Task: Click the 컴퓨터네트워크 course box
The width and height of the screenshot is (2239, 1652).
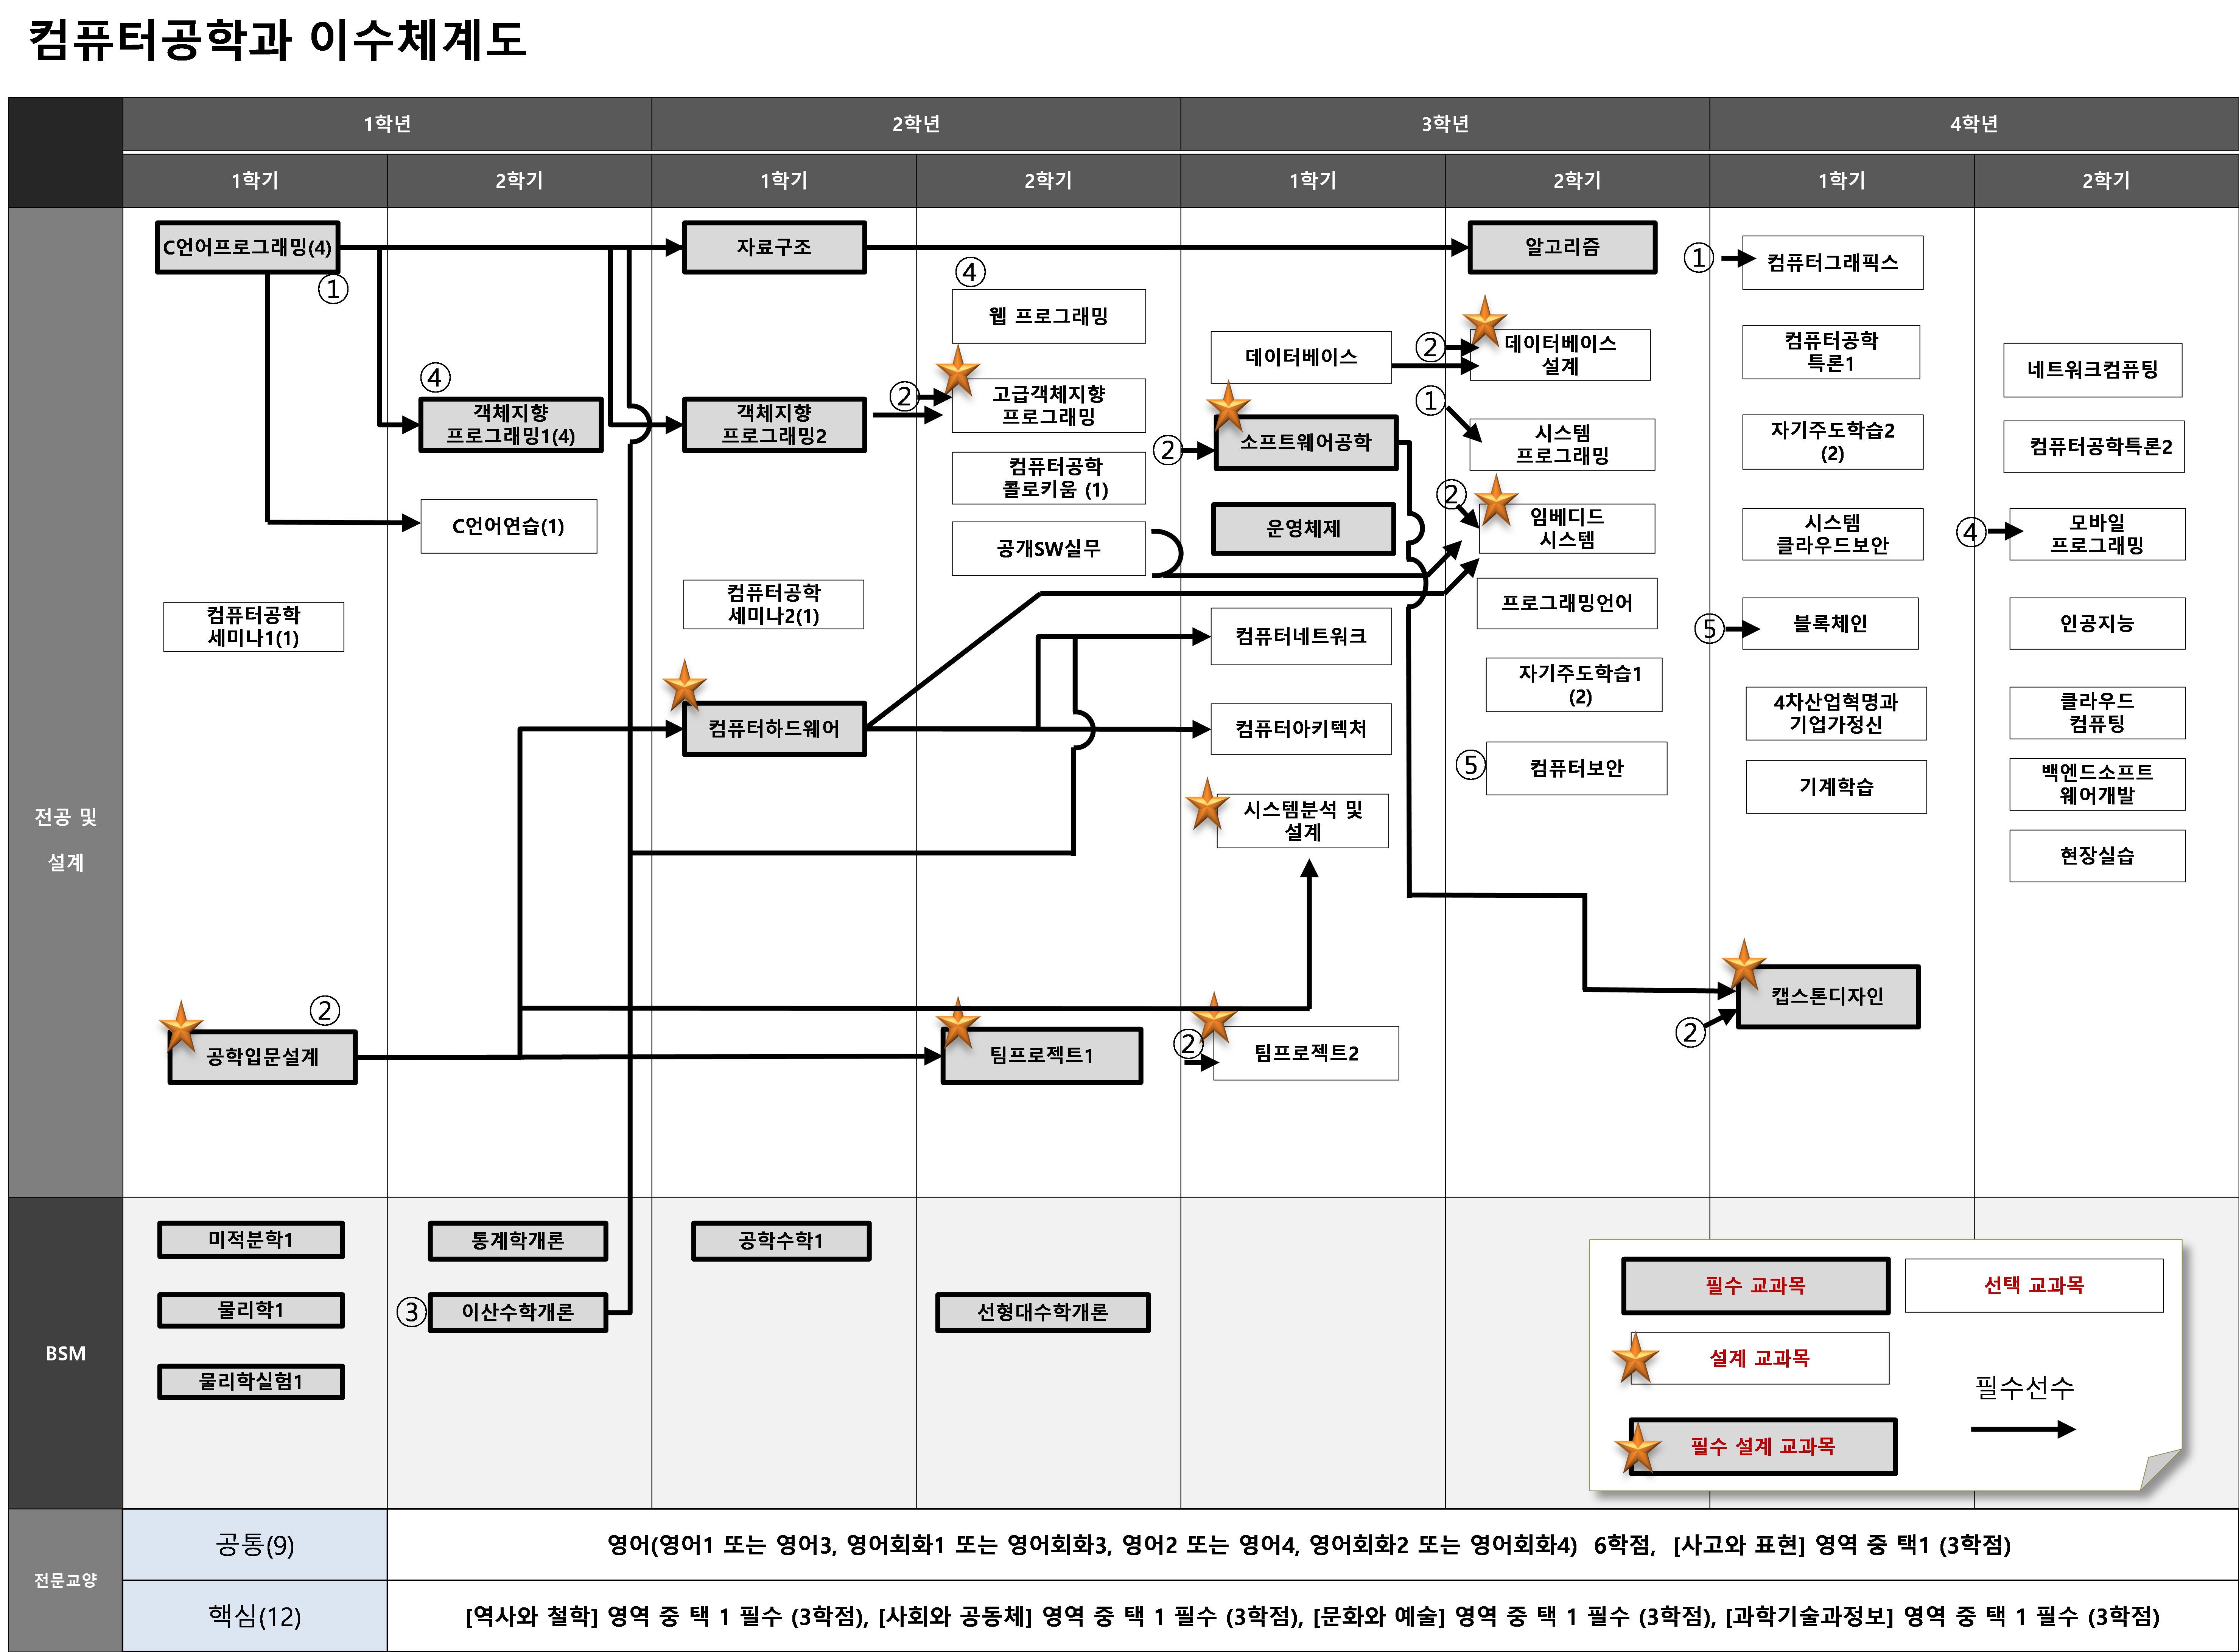Action: click(x=1301, y=636)
